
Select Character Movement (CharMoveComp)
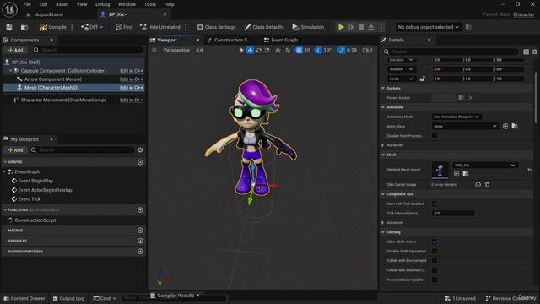tap(63, 100)
